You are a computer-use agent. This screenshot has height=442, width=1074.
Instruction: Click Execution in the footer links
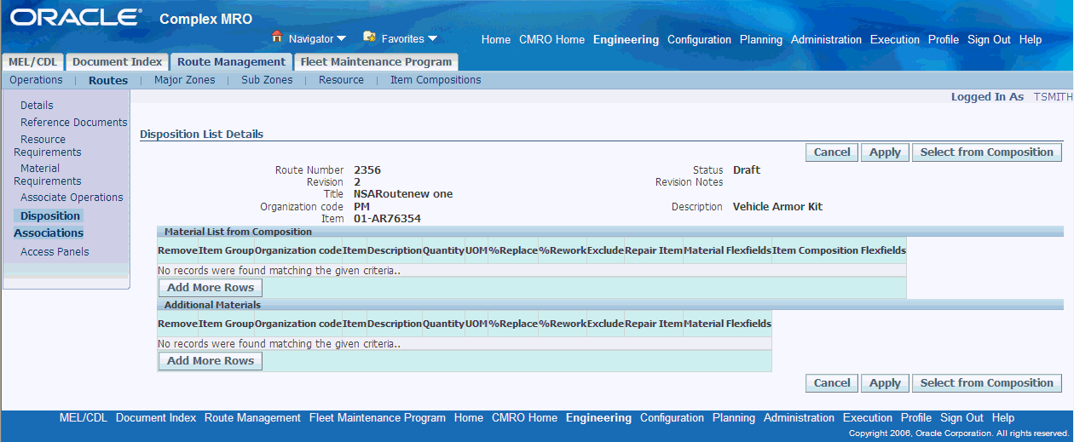[x=868, y=418]
